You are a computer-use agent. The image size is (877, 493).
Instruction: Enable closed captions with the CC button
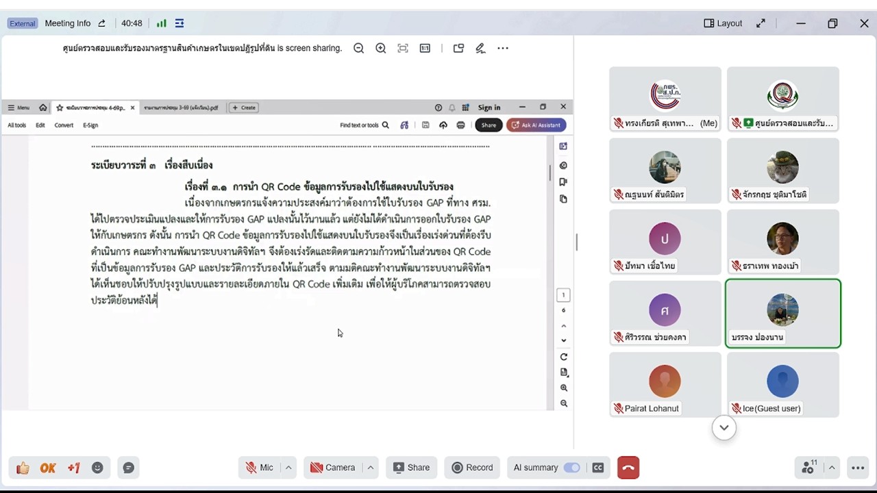pyautogui.click(x=597, y=467)
